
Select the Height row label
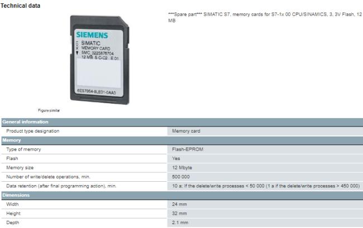point(13,214)
